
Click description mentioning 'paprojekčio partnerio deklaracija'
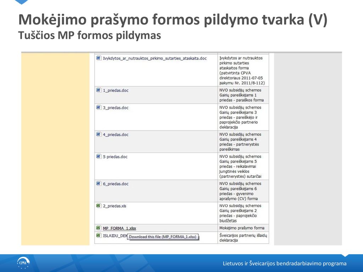coord(240,117)
